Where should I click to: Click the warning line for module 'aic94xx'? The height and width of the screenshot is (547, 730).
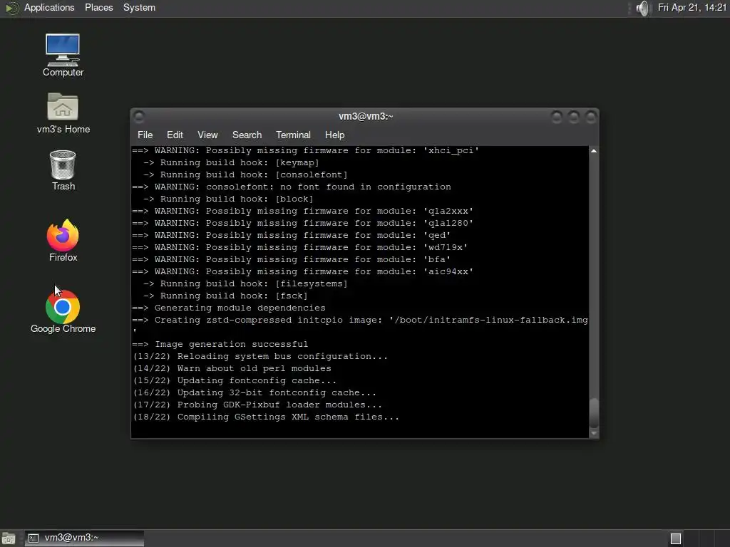tap(302, 271)
